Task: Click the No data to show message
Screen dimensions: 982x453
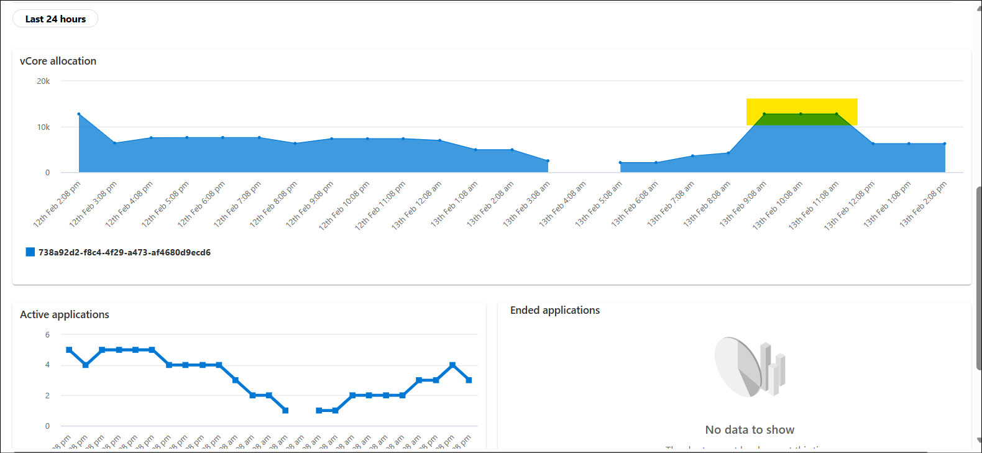Action: pos(750,429)
